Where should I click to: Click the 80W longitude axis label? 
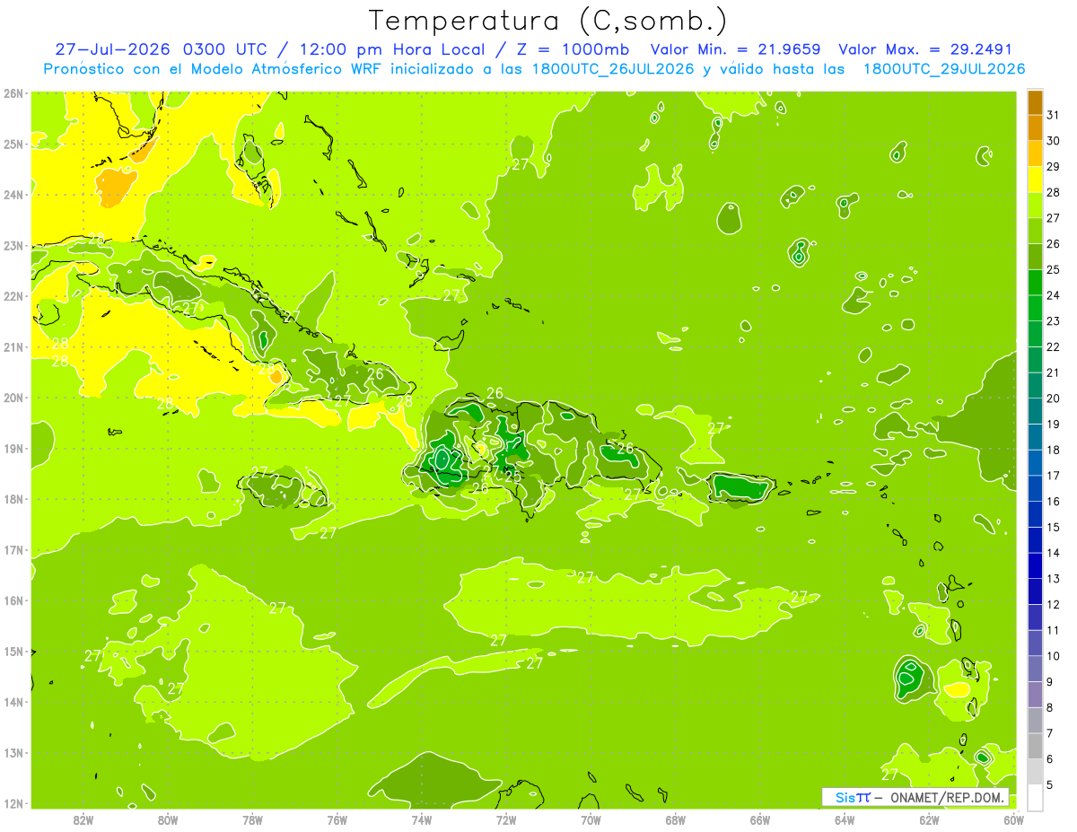(168, 819)
